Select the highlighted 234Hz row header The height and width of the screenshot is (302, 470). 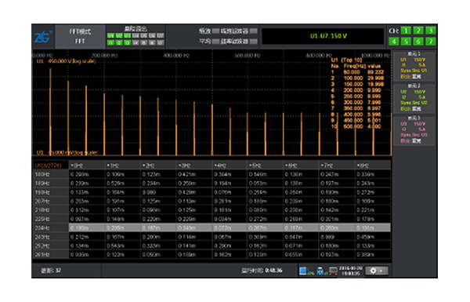click(x=51, y=227)
